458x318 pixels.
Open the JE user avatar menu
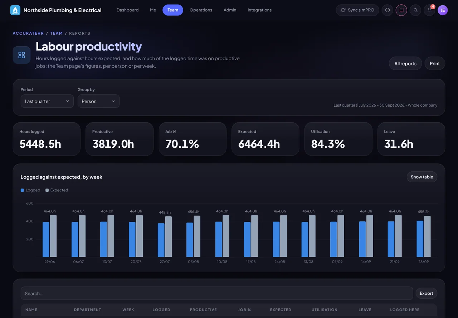(x=443, y=10)
